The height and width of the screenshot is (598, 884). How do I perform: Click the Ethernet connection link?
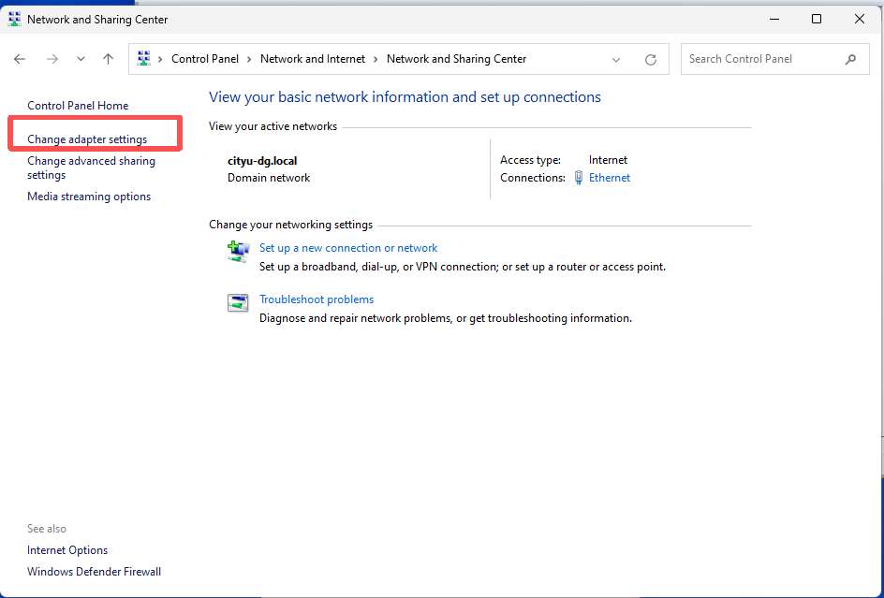click(x=610, y=178)
